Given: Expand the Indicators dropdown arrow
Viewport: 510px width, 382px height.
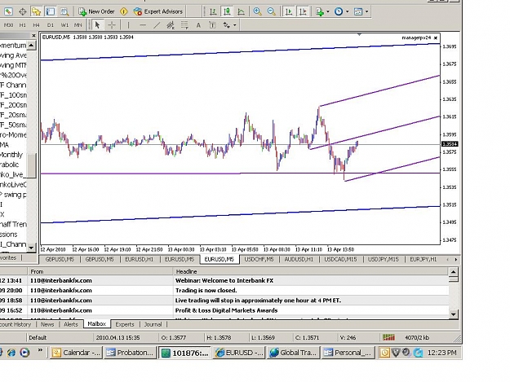Looking at the screenshot, I should [327, 11].
